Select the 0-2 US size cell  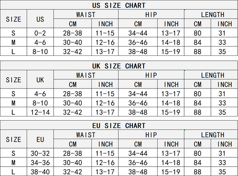coord(40,33)
